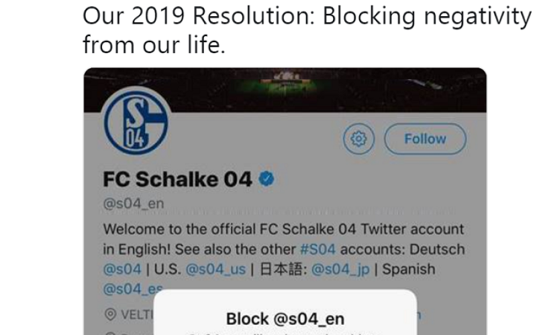
Task: Open the profile settings gear icon
Action: (359, 139)
